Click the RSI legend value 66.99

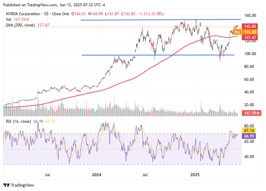coord(38,121)
